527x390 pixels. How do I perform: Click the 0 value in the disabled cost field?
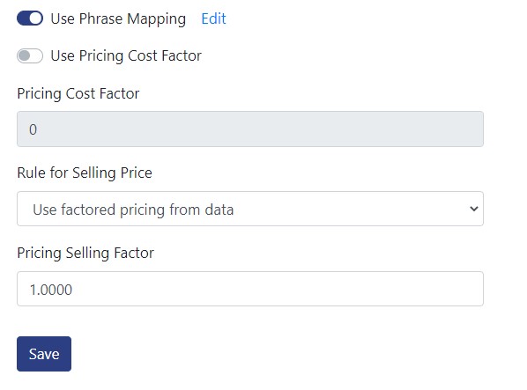(x=33, y=129)
